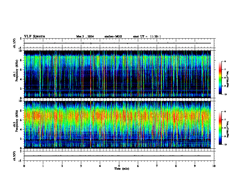Select the date text "Mar.3 , 2024"
This screenshot has height=186, width=241.
pyautogui.click(x=85, y=36)
